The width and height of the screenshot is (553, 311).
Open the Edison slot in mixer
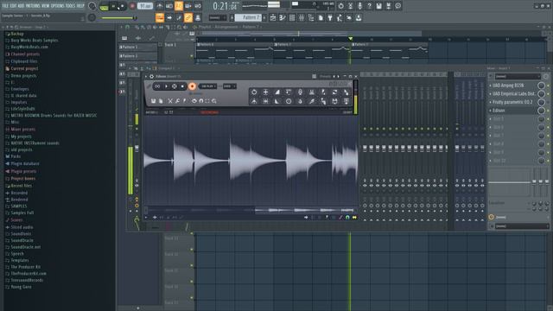499,111
